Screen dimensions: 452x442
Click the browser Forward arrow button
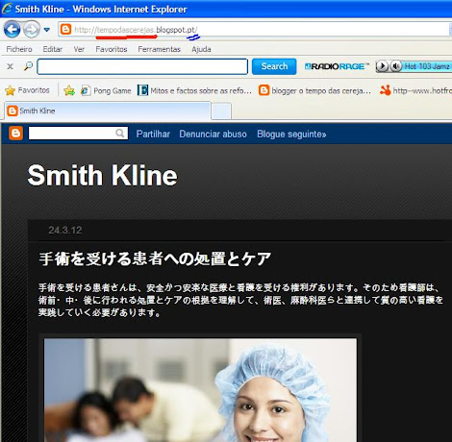tap(32, 30)
